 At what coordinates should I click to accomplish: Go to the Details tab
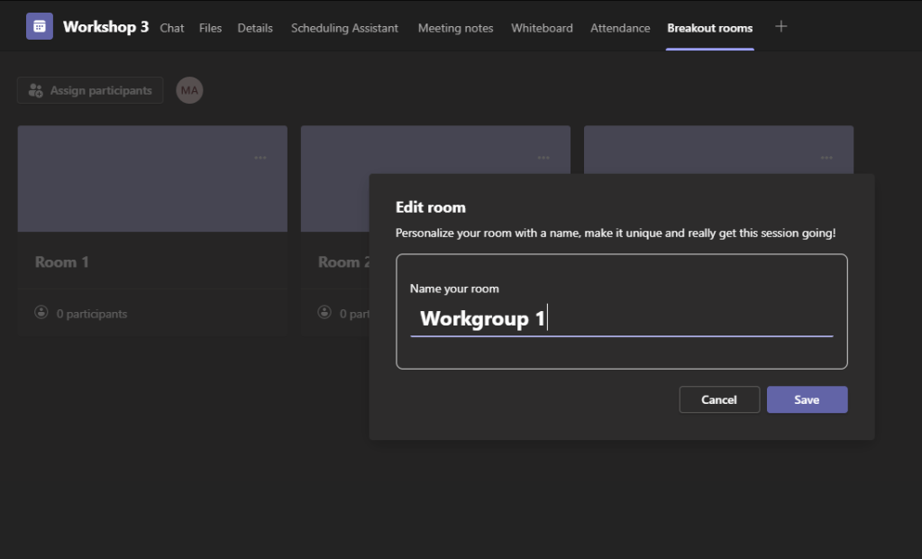[x=255, y=28]
